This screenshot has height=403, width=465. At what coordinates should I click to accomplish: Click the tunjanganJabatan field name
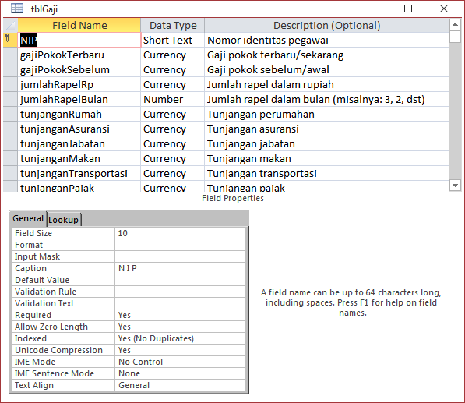[79, 143]
